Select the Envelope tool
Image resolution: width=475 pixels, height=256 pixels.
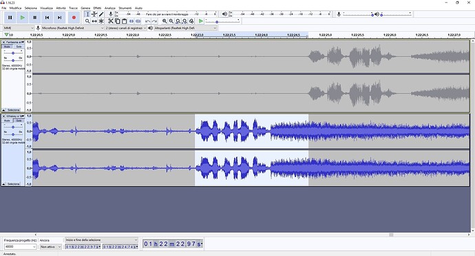tap(94, 14)
